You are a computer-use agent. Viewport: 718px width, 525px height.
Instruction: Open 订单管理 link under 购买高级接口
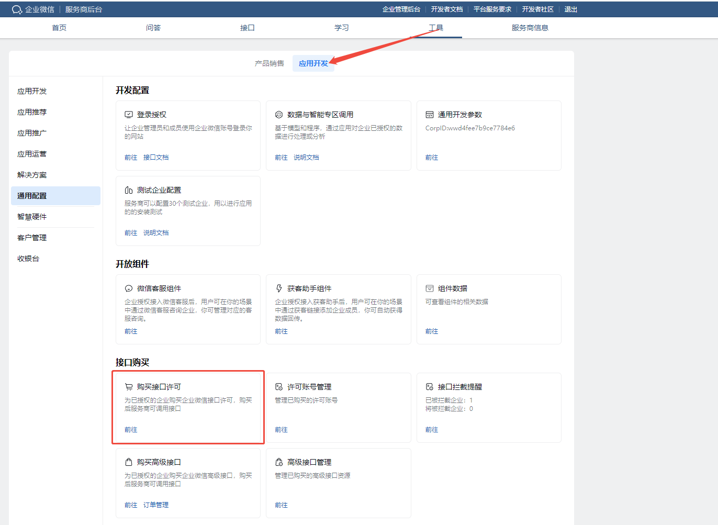[156, 505]
